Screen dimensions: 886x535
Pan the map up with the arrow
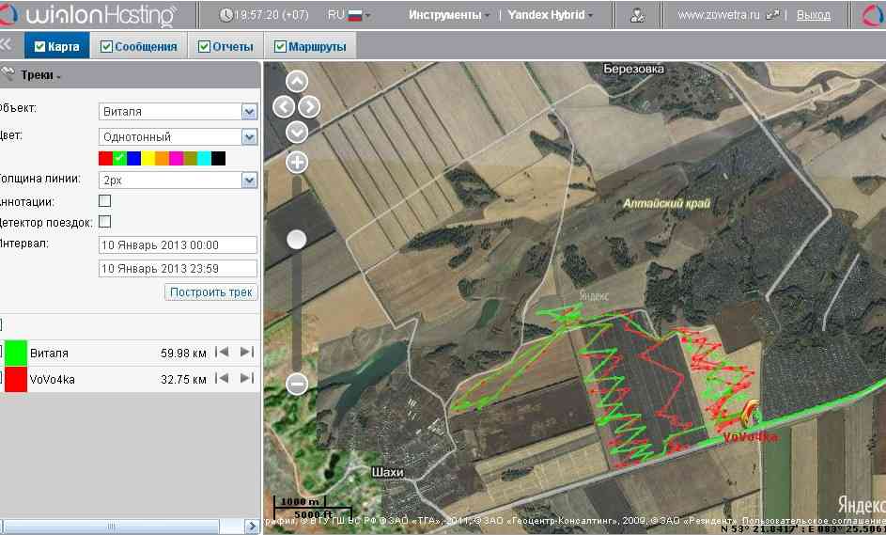tap(297, 82)
